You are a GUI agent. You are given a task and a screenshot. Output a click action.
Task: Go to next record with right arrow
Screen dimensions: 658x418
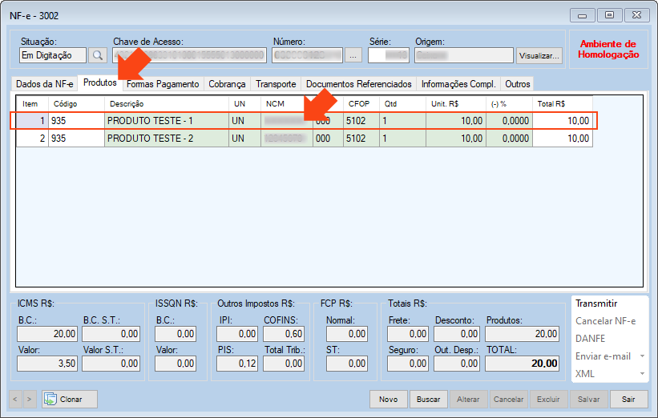[x=30, y=399]
